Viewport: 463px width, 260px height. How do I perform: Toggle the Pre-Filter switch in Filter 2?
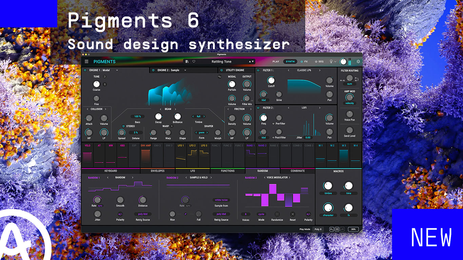point(274,124)
